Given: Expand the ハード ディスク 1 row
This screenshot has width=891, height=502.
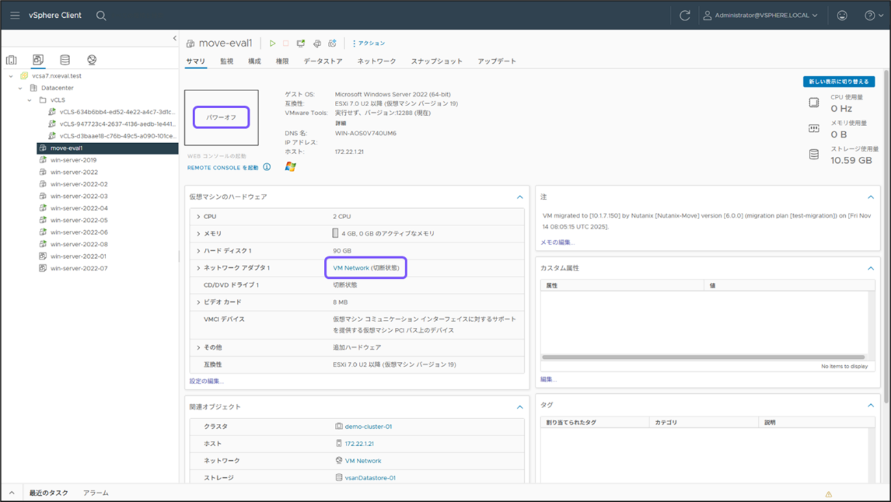Looking at the screenshot, I should (x=199, y=251).
